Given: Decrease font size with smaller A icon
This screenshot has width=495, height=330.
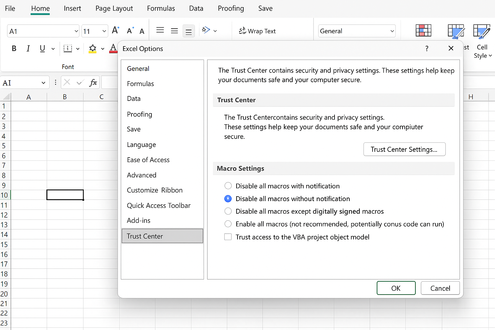Looking at the screenshot, I should point(130,31).
